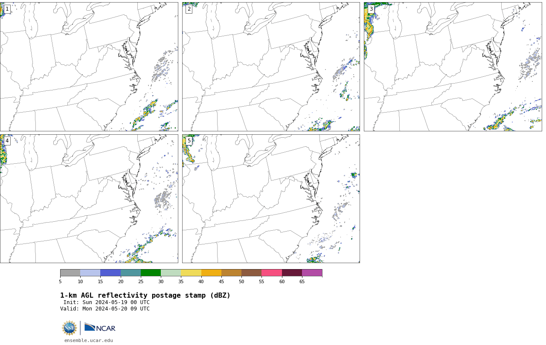Image resolution: width=546 pixels, height=345 pixels.
Task: Click the NCAR logo
Action: click(x=100, y=328)
